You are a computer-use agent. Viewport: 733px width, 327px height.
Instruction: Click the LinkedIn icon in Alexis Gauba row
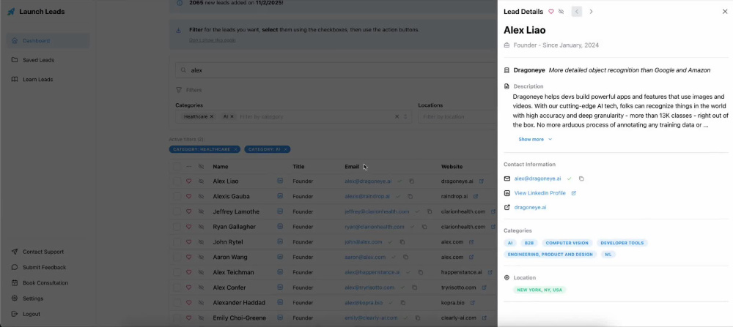(280, 196)
